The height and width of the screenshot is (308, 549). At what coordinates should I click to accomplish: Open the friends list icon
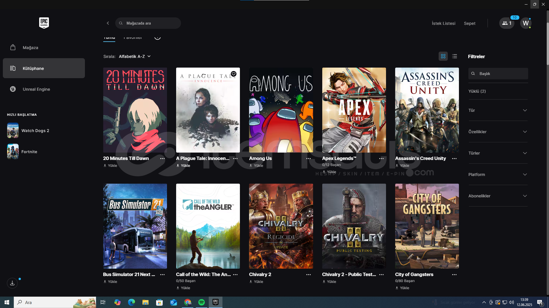[x=507, y=23]
